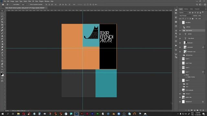This screenshot has width=207, height=116.
Task: Add a layer style with fx button
Action: pyautogui.click(x=189, y=110)
